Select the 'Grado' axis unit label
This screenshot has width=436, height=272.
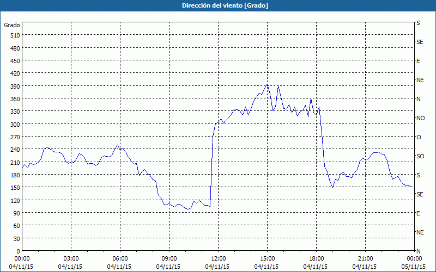point(12,25)
